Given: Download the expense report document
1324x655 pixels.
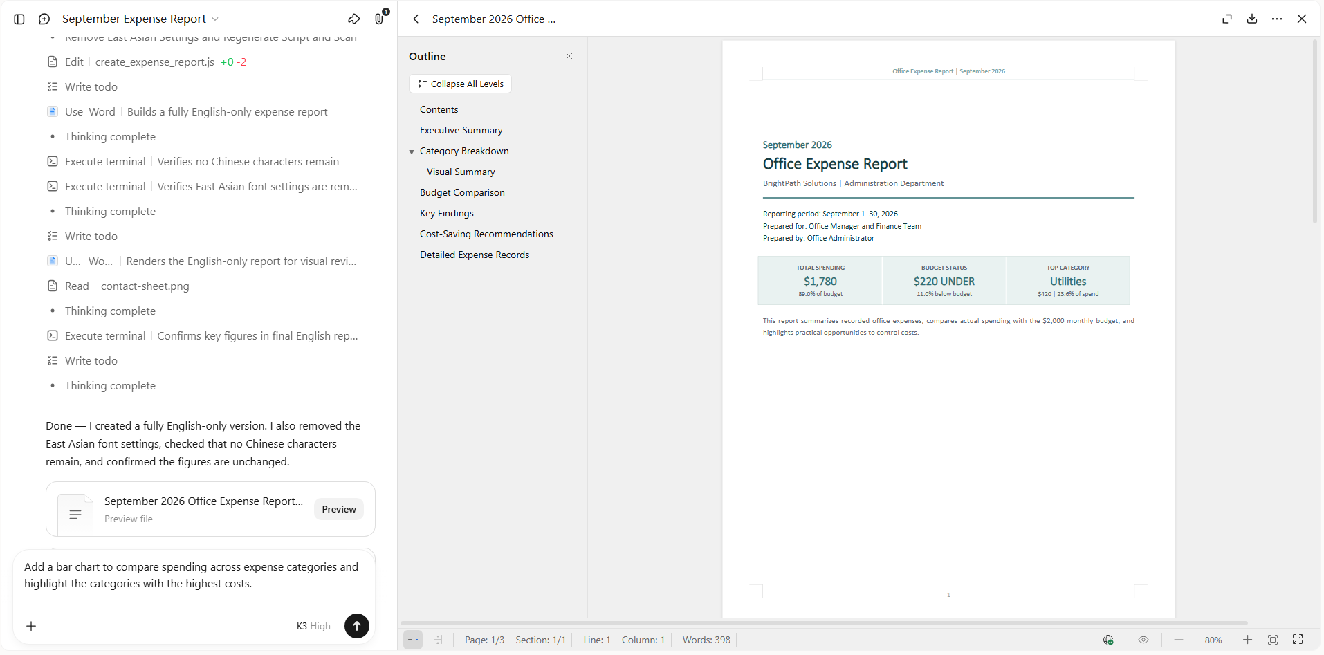Looking at the screenshot, I should [1252, 19].
